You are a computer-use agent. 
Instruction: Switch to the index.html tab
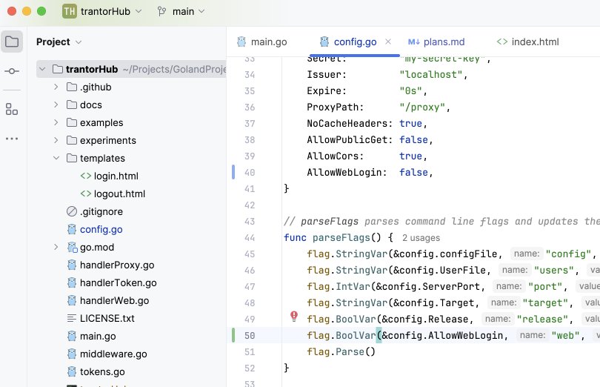click(527, 42)
